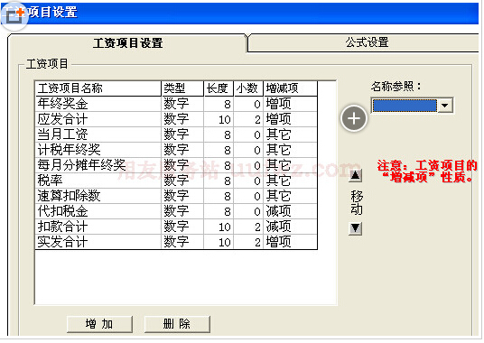Switch to the 工资项目设置 tab
This screenshot has height=343, width=484.
click(128, 43)
